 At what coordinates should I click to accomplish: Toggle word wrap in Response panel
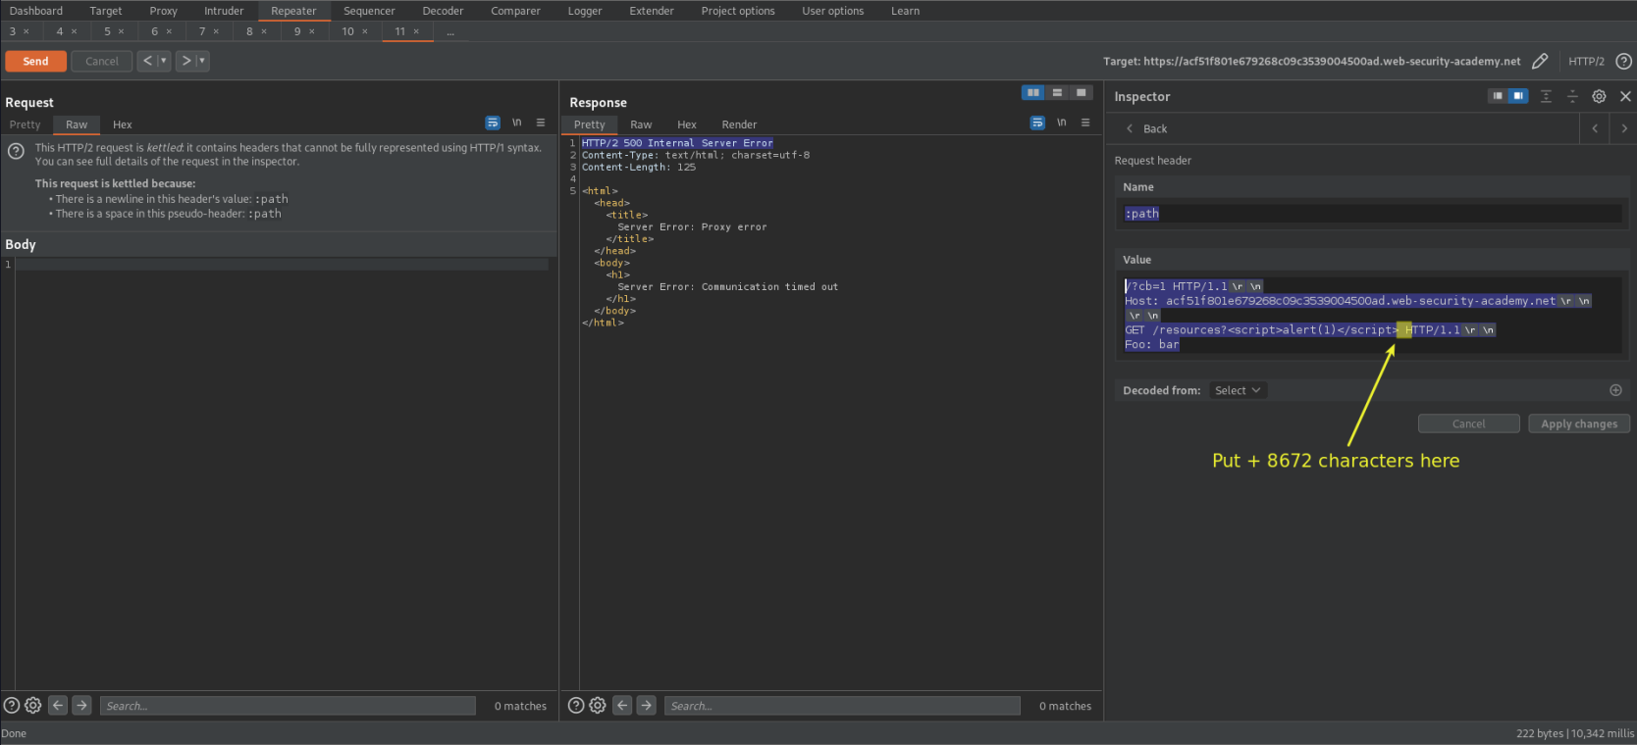[1037, 123]
